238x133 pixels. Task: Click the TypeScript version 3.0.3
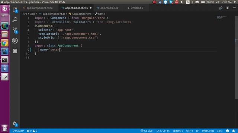click(220, 131)
